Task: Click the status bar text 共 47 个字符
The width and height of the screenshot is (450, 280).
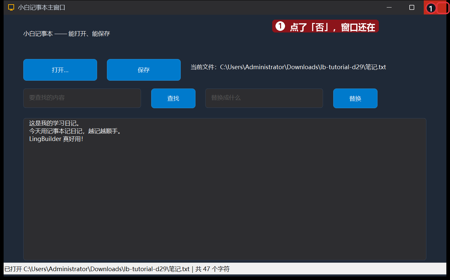Action: (213, 269)
